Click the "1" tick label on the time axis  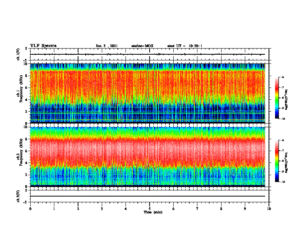(x=54, y=209)
